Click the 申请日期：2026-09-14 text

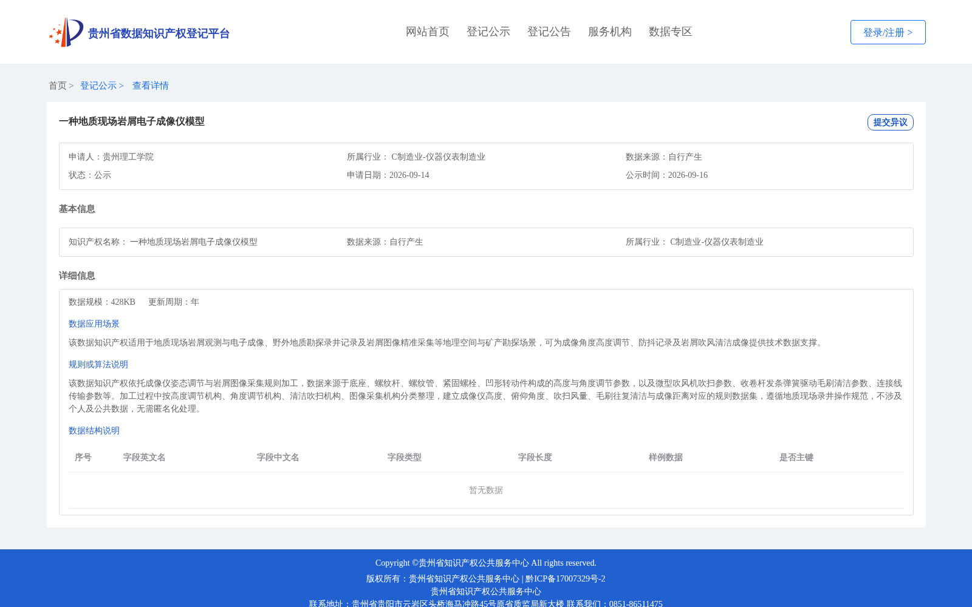point(388,175)
